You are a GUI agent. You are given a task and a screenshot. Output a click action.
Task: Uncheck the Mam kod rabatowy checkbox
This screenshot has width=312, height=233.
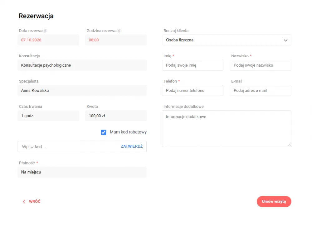click(x=104, y=132)
